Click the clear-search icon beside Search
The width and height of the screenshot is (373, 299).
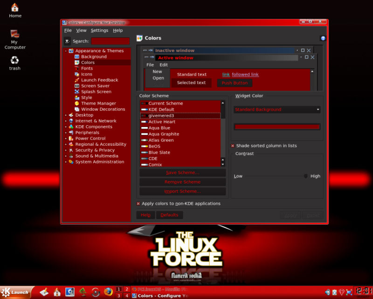(x=67, y=41)
